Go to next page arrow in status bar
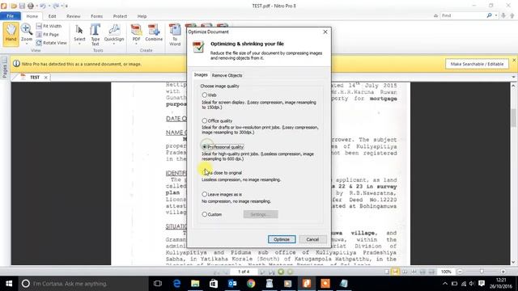 click(262, 272)
